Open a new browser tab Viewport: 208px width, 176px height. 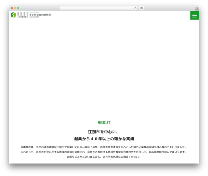(x=197, y=9)
